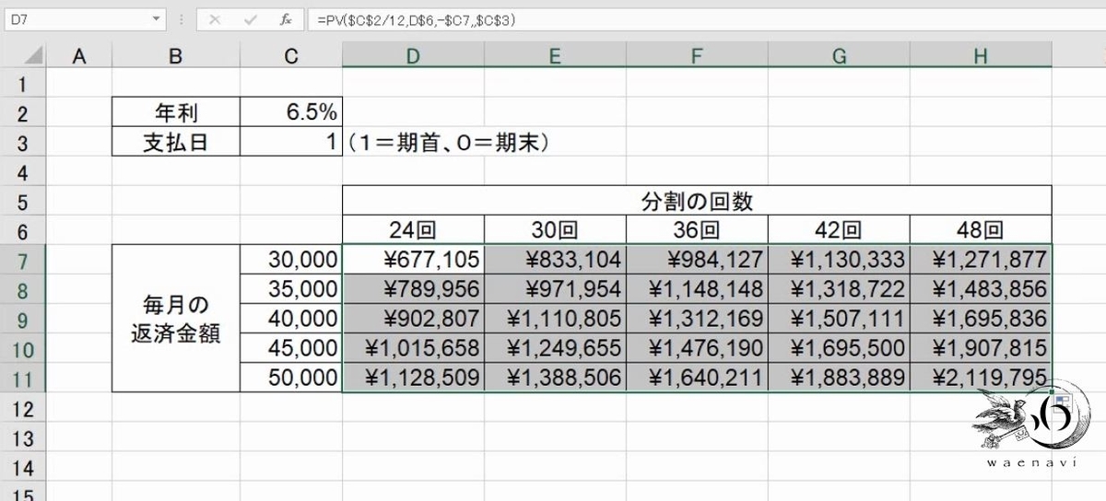
Task: Select column F header
Action: (697, 56)
